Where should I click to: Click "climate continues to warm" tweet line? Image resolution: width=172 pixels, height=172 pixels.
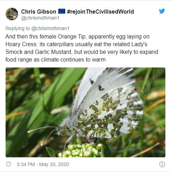click(73, 60)
